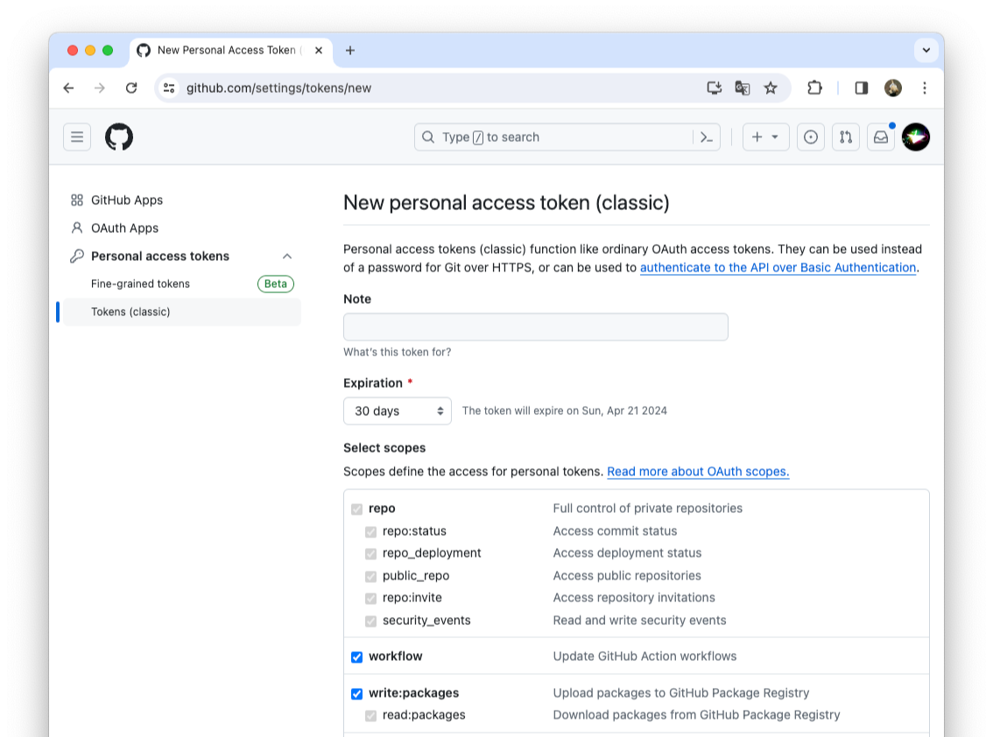The image size is (993, 737).
Task: Click 'Read and write security events' description
Action: [639, 621]
